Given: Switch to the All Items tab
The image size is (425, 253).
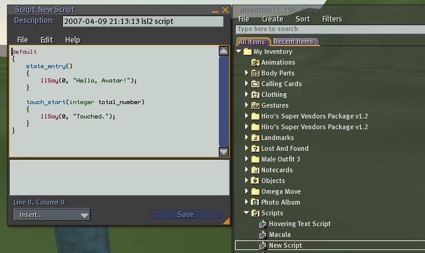Looking at the screenshot, I should point(252,42).
